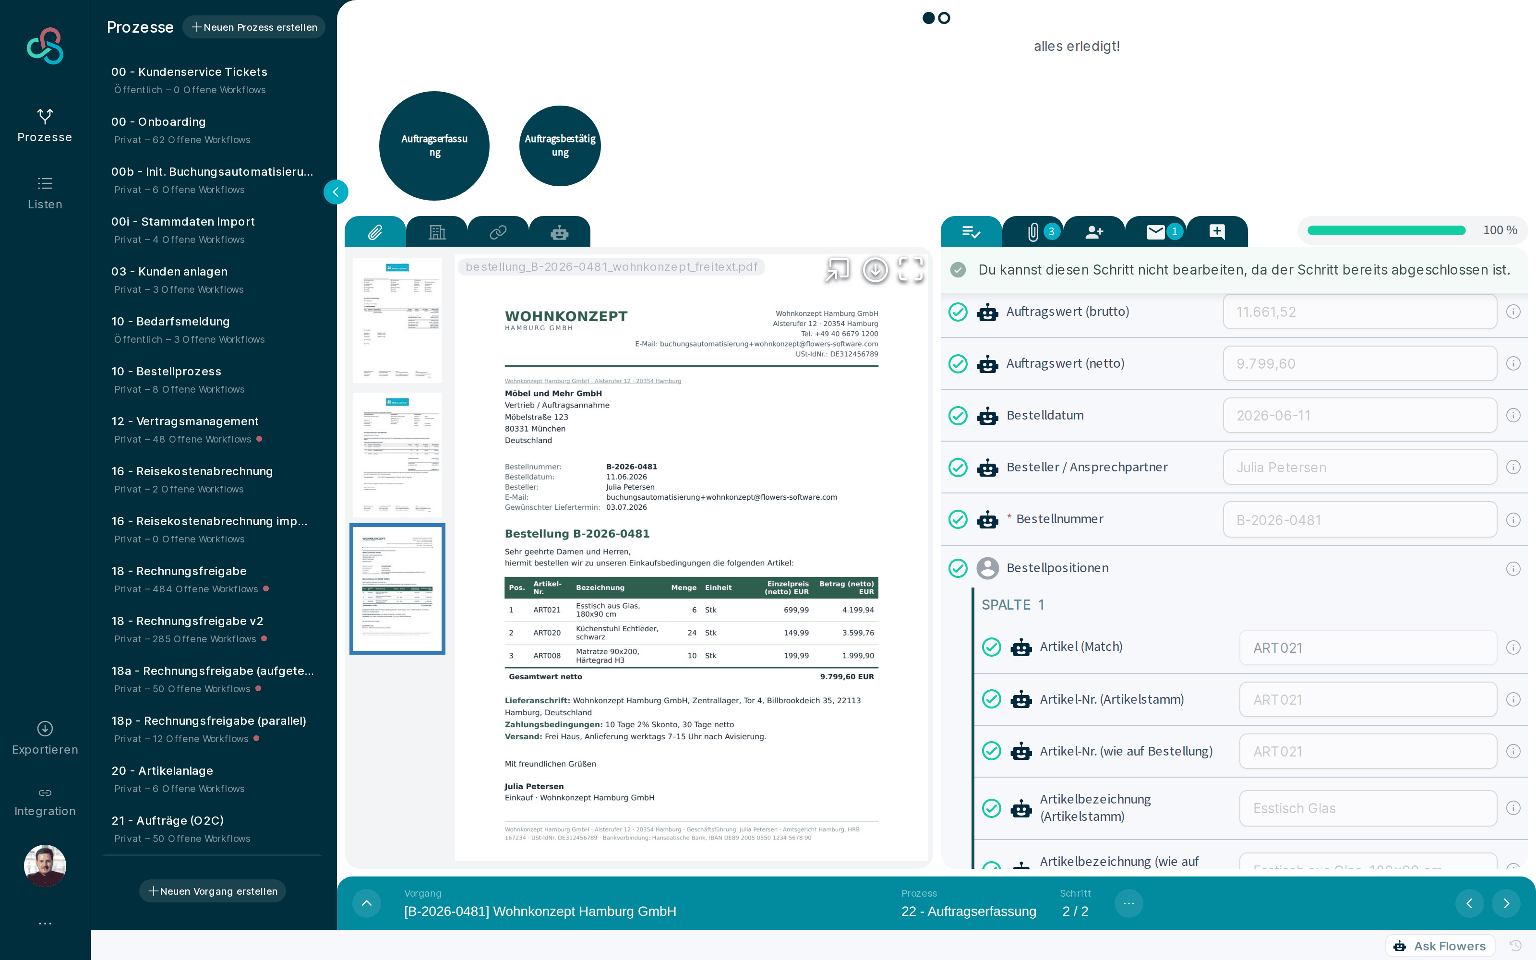This screenshot has width=1536, height=960.
Task: Click the user icon beside Bestellpositionen
Action: pos(988,568)
